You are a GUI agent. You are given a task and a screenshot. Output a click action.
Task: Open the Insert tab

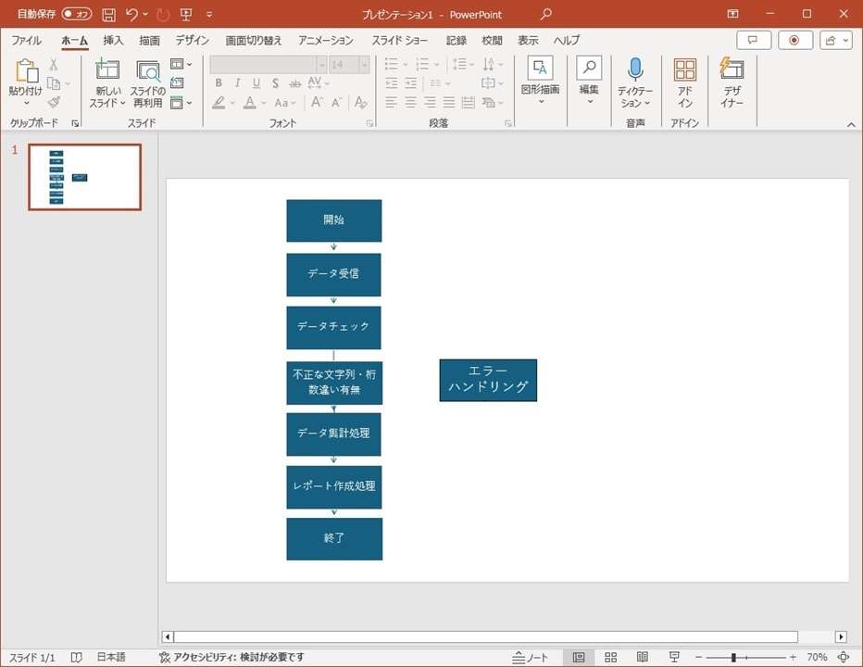pos(113,41)
